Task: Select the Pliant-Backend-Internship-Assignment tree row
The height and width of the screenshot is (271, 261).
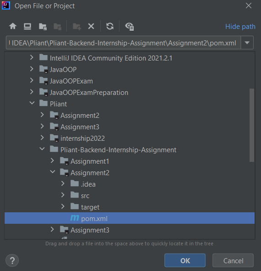Action: [130, 149]
